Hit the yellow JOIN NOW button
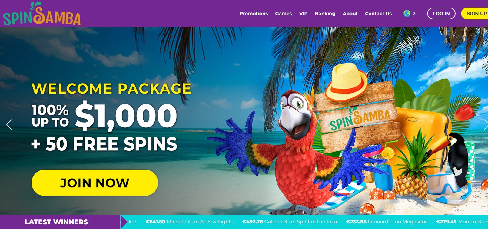Screen dimensions: 488x237 click(x=95, y=183)
